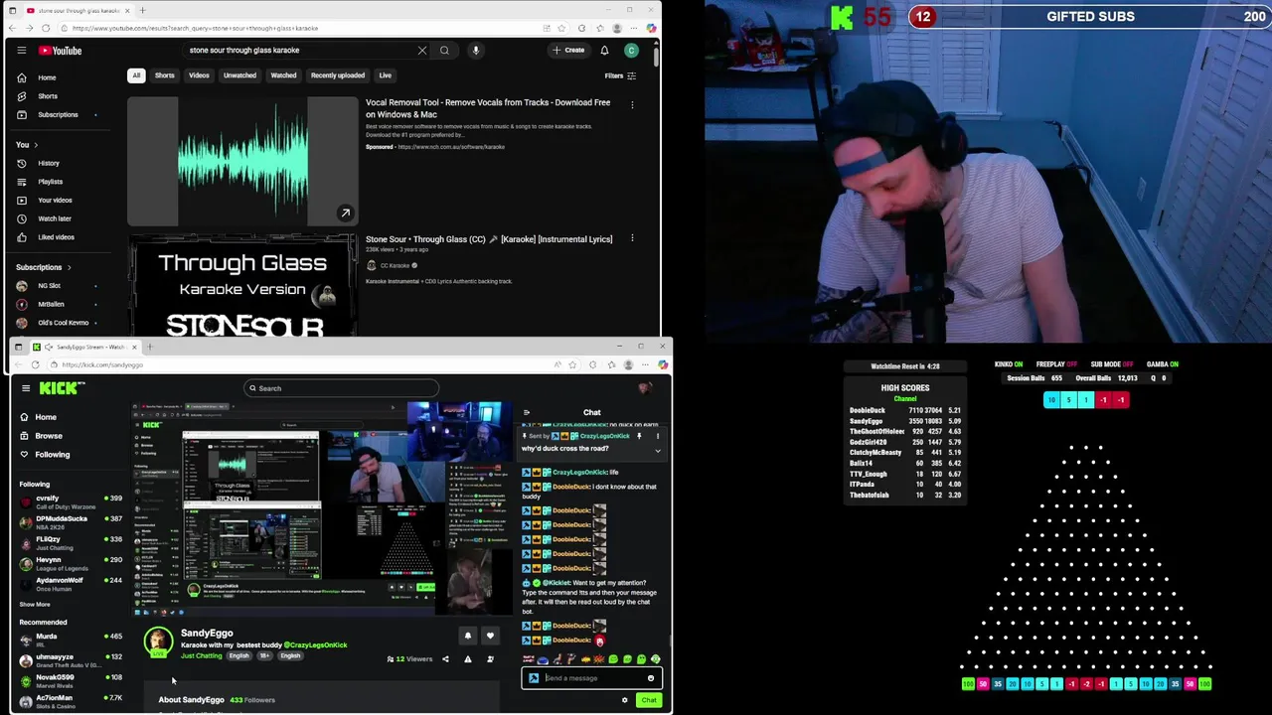
Task: Click CrazyLegsOnKick mention in stream title
Action: click(316, 645)
